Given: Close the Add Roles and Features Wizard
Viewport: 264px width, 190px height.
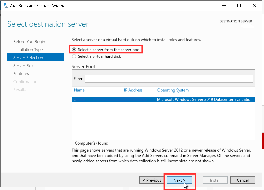Looking at the screenshot, I should pos(254,6).
